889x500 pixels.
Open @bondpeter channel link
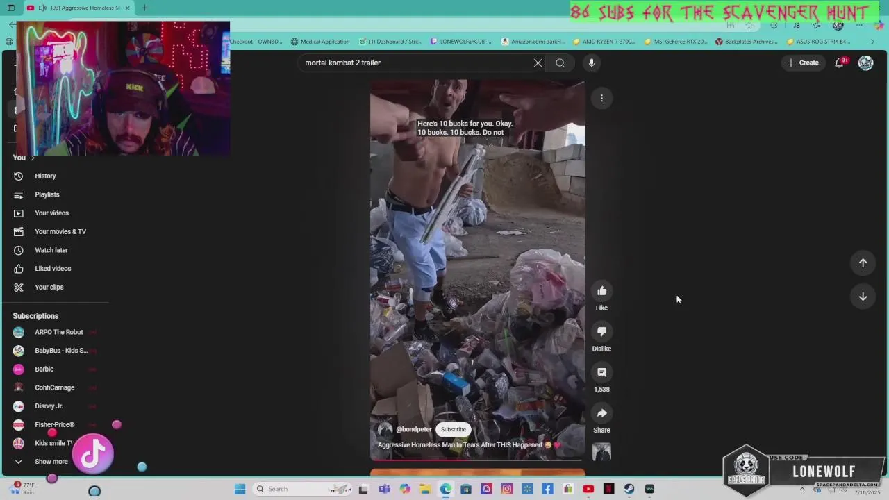click(x=414, y=429)
